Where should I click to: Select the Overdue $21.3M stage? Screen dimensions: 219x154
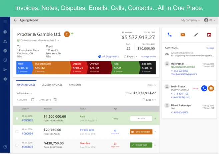click(99, 68)
